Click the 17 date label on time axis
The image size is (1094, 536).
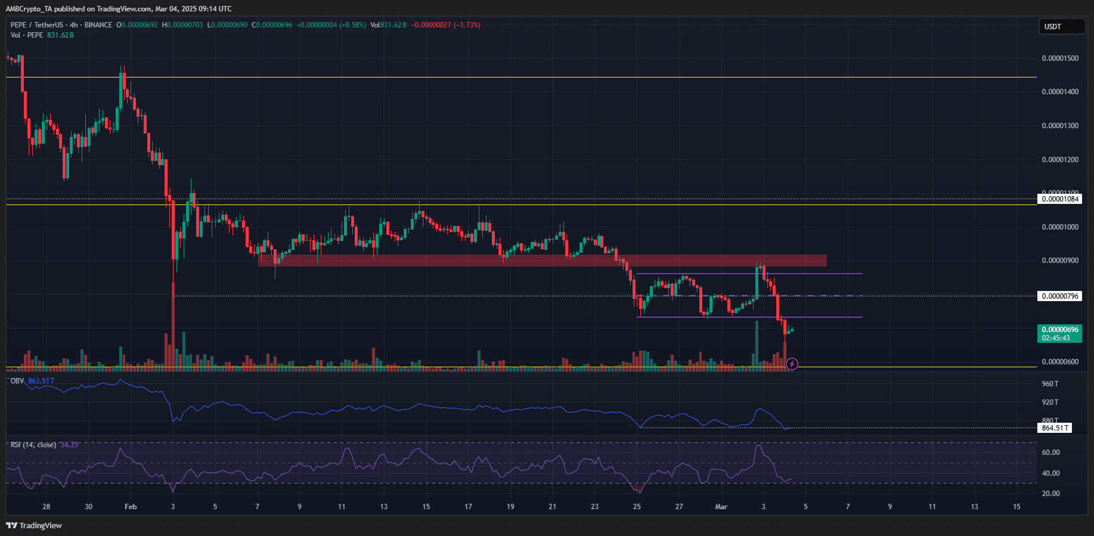pyautogui.click(x=469, y=507)
